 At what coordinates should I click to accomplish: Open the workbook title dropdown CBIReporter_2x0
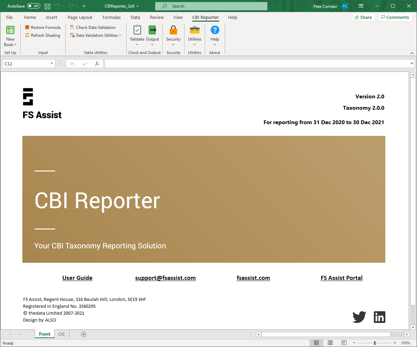click(122, 6)
